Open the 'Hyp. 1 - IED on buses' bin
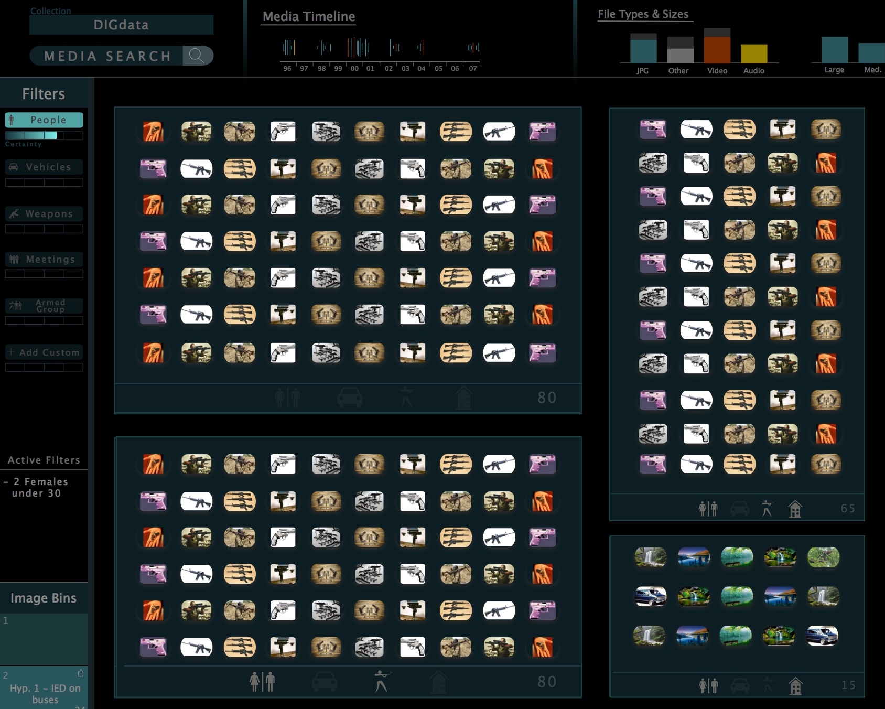The width and height of the screenshot is (885, 709). (x=45, y=693)
